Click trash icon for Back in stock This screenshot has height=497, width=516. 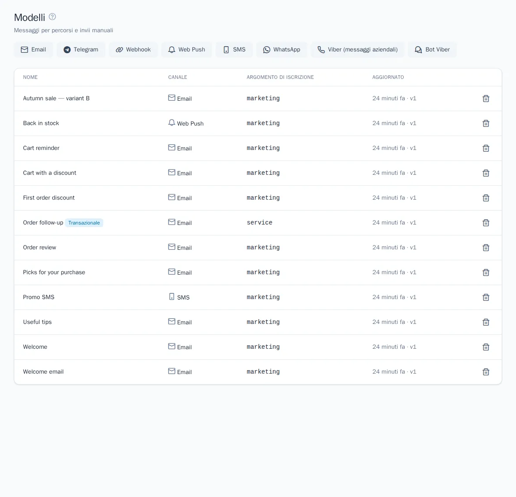pos(486,123)
